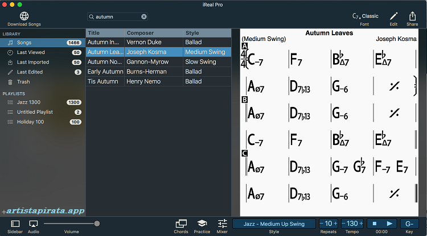Click the Stop playback button
This screenshot has height=236, width=427.
click(x=375, y=223)
